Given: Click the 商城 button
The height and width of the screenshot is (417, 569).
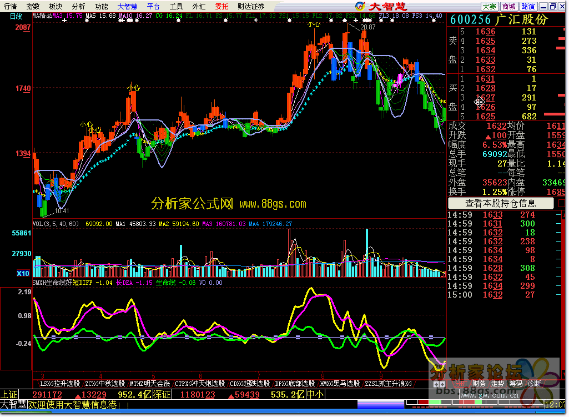Looking at the screenshot, I should [x=508, y=7].
